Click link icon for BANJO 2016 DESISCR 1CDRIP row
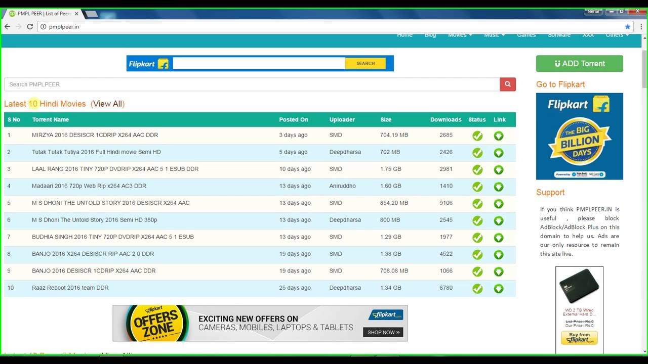This screenshot has height=364, width=648. pos(499,271)
